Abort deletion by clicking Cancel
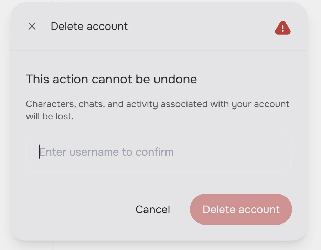 pos(152,209)
